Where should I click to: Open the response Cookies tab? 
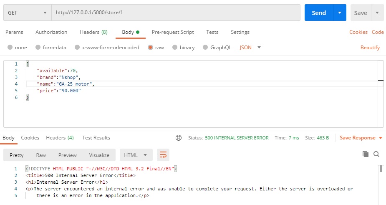pyautogui.click(x=30, y=138)
